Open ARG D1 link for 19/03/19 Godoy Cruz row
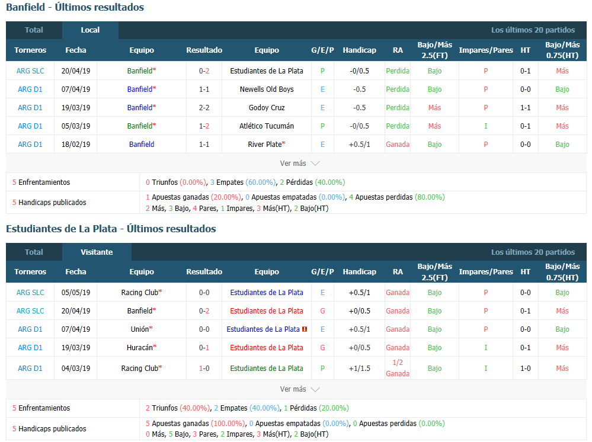This screenshot has height=442, width=592. click(30, 108)
